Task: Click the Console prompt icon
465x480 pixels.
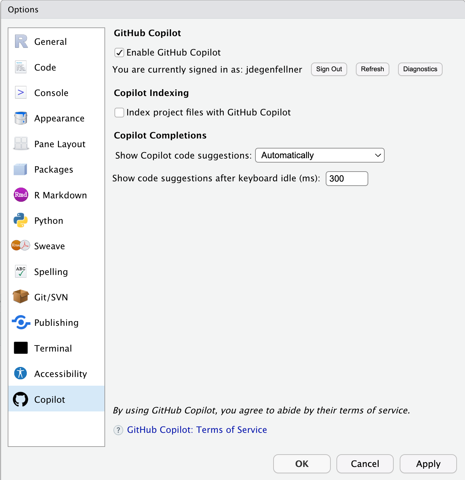Action: pyautogui.click(x=21, y=92)
